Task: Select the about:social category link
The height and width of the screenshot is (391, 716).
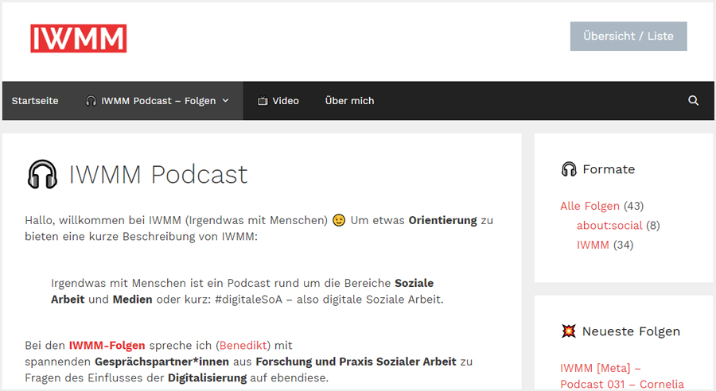Action: tap(609, 226)
